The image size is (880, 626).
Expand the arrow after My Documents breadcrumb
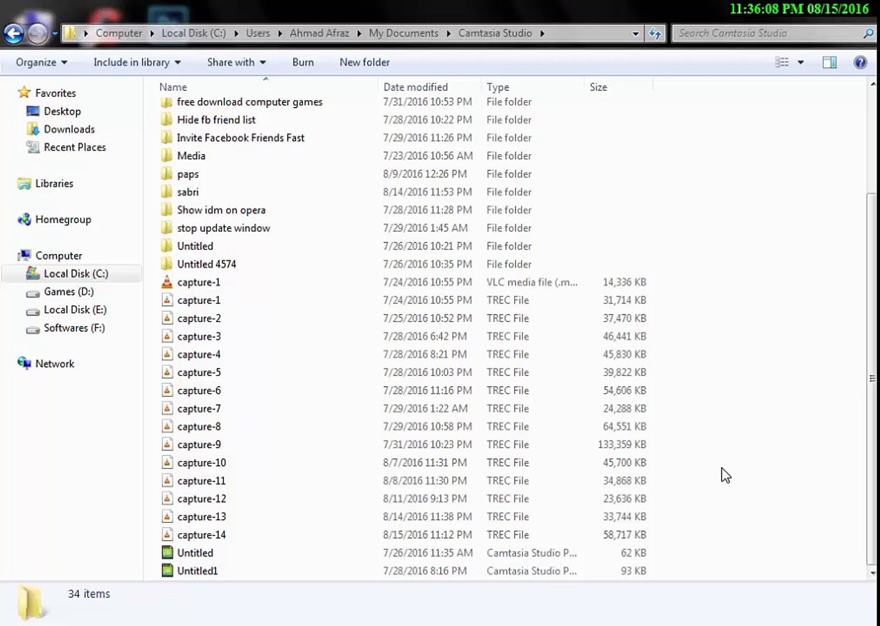[x=449, y=34]
